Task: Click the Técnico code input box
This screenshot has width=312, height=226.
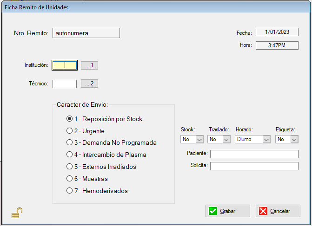Action: click(x=64, y=84)
